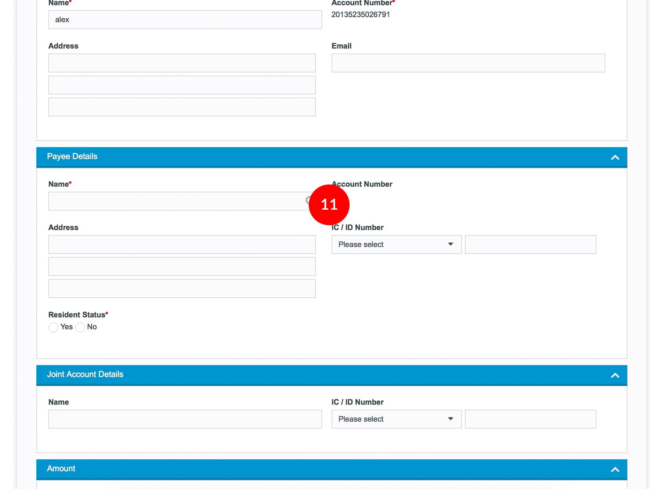Click the Joint Account Details header title
Image resolution: width=668 pixels, height=489 pixels.
[85, 374]
